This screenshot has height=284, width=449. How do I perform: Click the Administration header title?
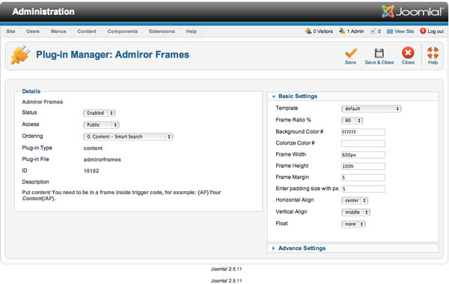[43, 11]
